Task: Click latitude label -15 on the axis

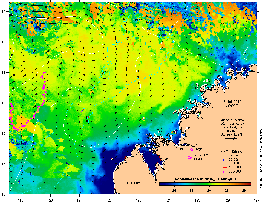Action: tap(3, 103)
